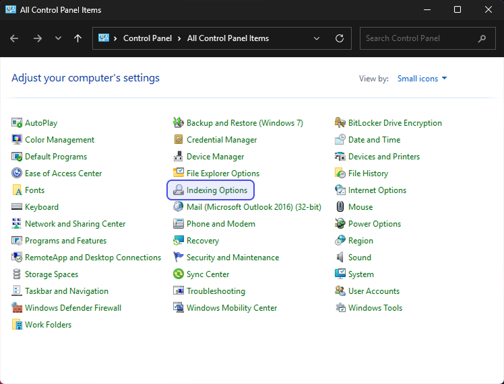Click the Storage Spaces icon
This screenshot has height=384, width=504.
point(17,274)
